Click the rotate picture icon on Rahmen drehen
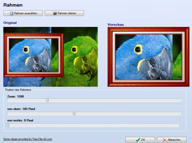 [55, 13]
